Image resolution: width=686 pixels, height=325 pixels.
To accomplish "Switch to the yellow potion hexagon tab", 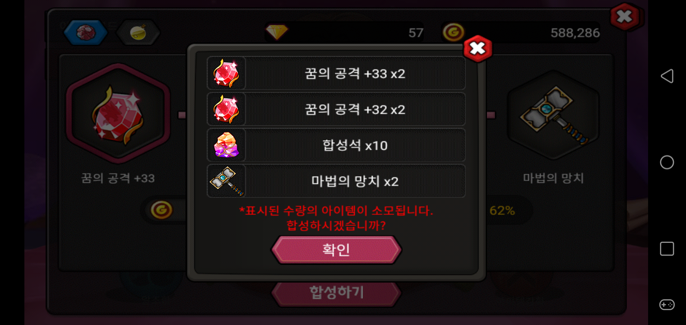I will (x=138, y=32).
